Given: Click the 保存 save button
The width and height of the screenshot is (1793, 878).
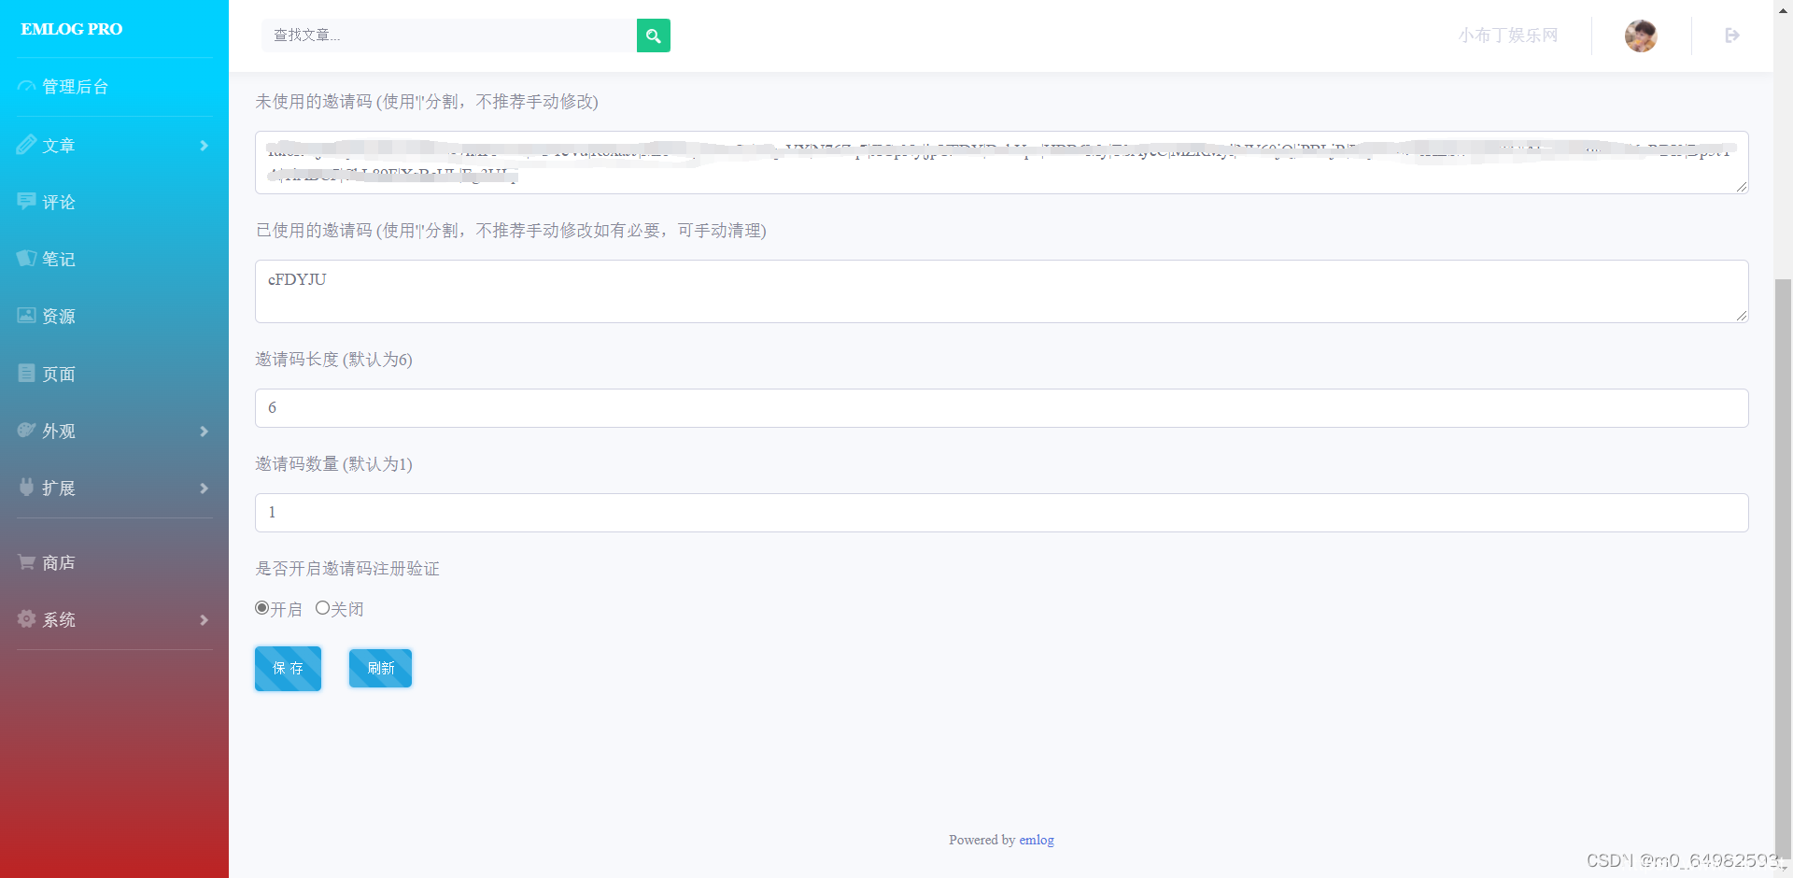Looking at the screenshot, I should click(x=288, y=669).
